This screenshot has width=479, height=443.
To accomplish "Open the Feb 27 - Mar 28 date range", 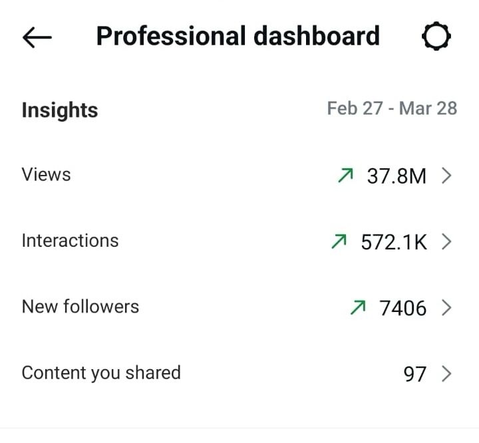I will (392, 108).
